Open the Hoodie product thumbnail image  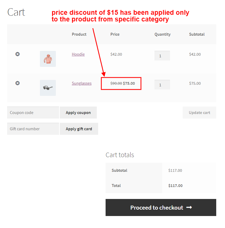click(48, 59)
